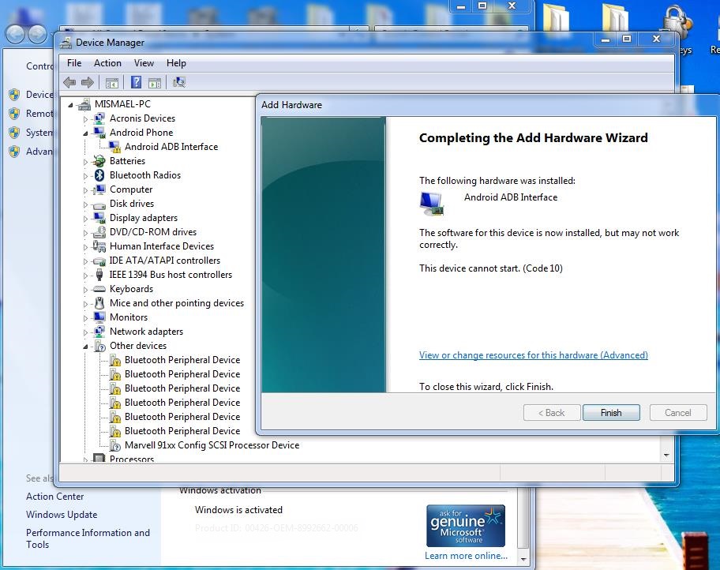Open Performance Information and Tools link
This screenshot has height=570, width=720.
point(88,538)
